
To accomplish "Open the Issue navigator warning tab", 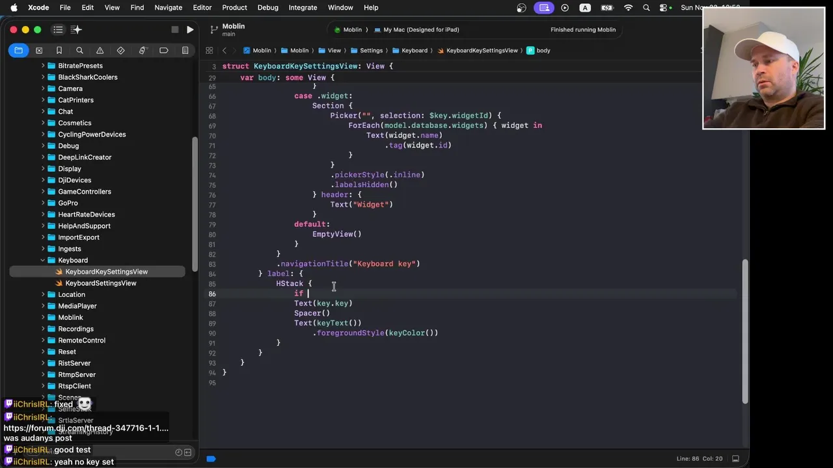I will click(x=100, y=50).
